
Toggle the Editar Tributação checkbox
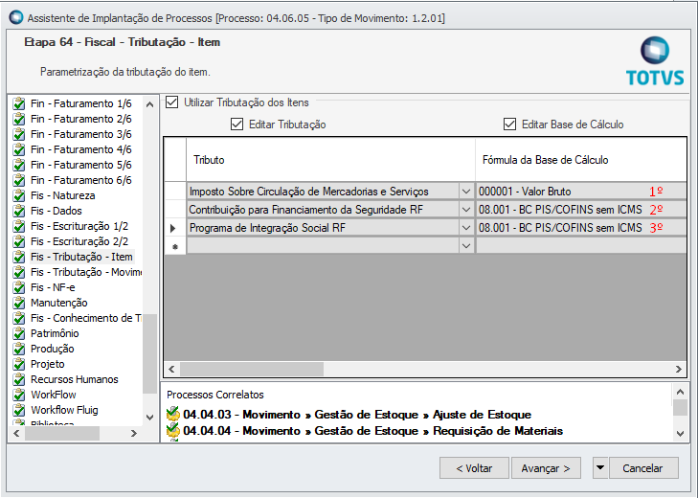pos(236,124)
